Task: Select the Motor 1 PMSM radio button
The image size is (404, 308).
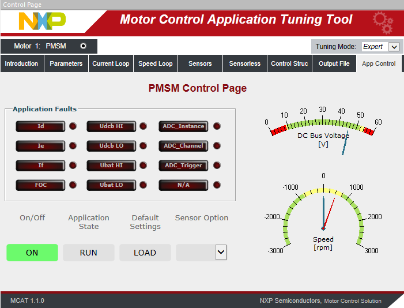Action: 83,46
